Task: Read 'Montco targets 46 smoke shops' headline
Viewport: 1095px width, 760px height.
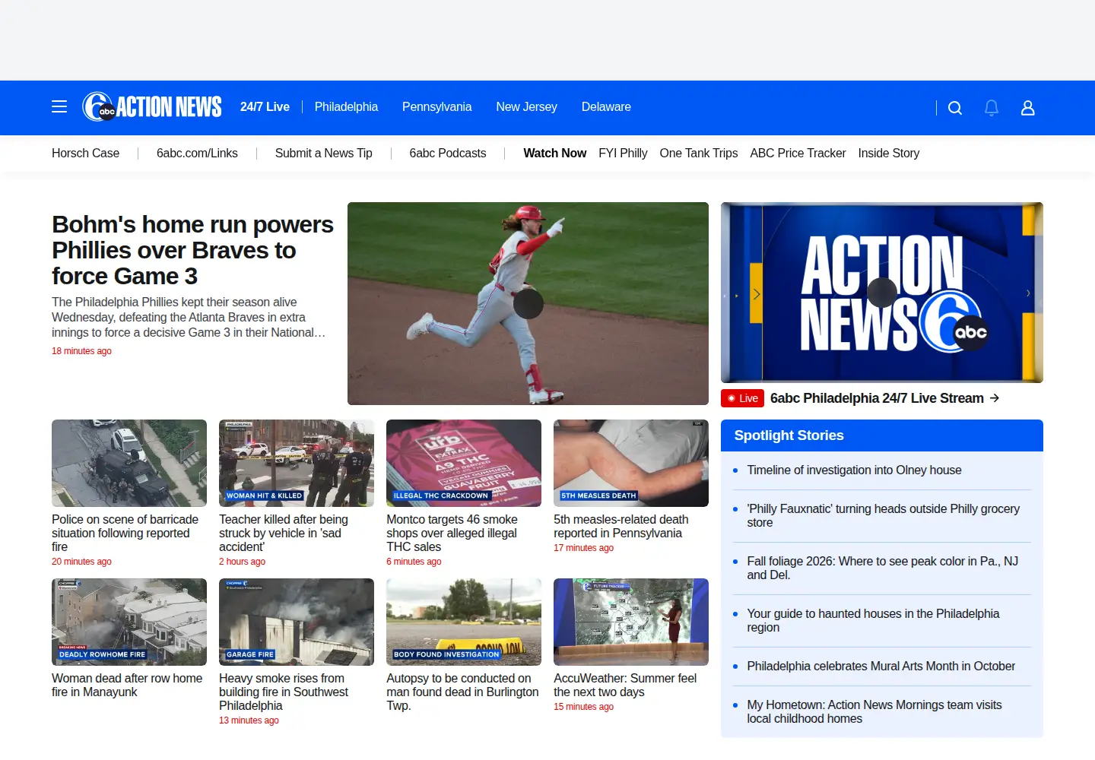Action: 452,534
